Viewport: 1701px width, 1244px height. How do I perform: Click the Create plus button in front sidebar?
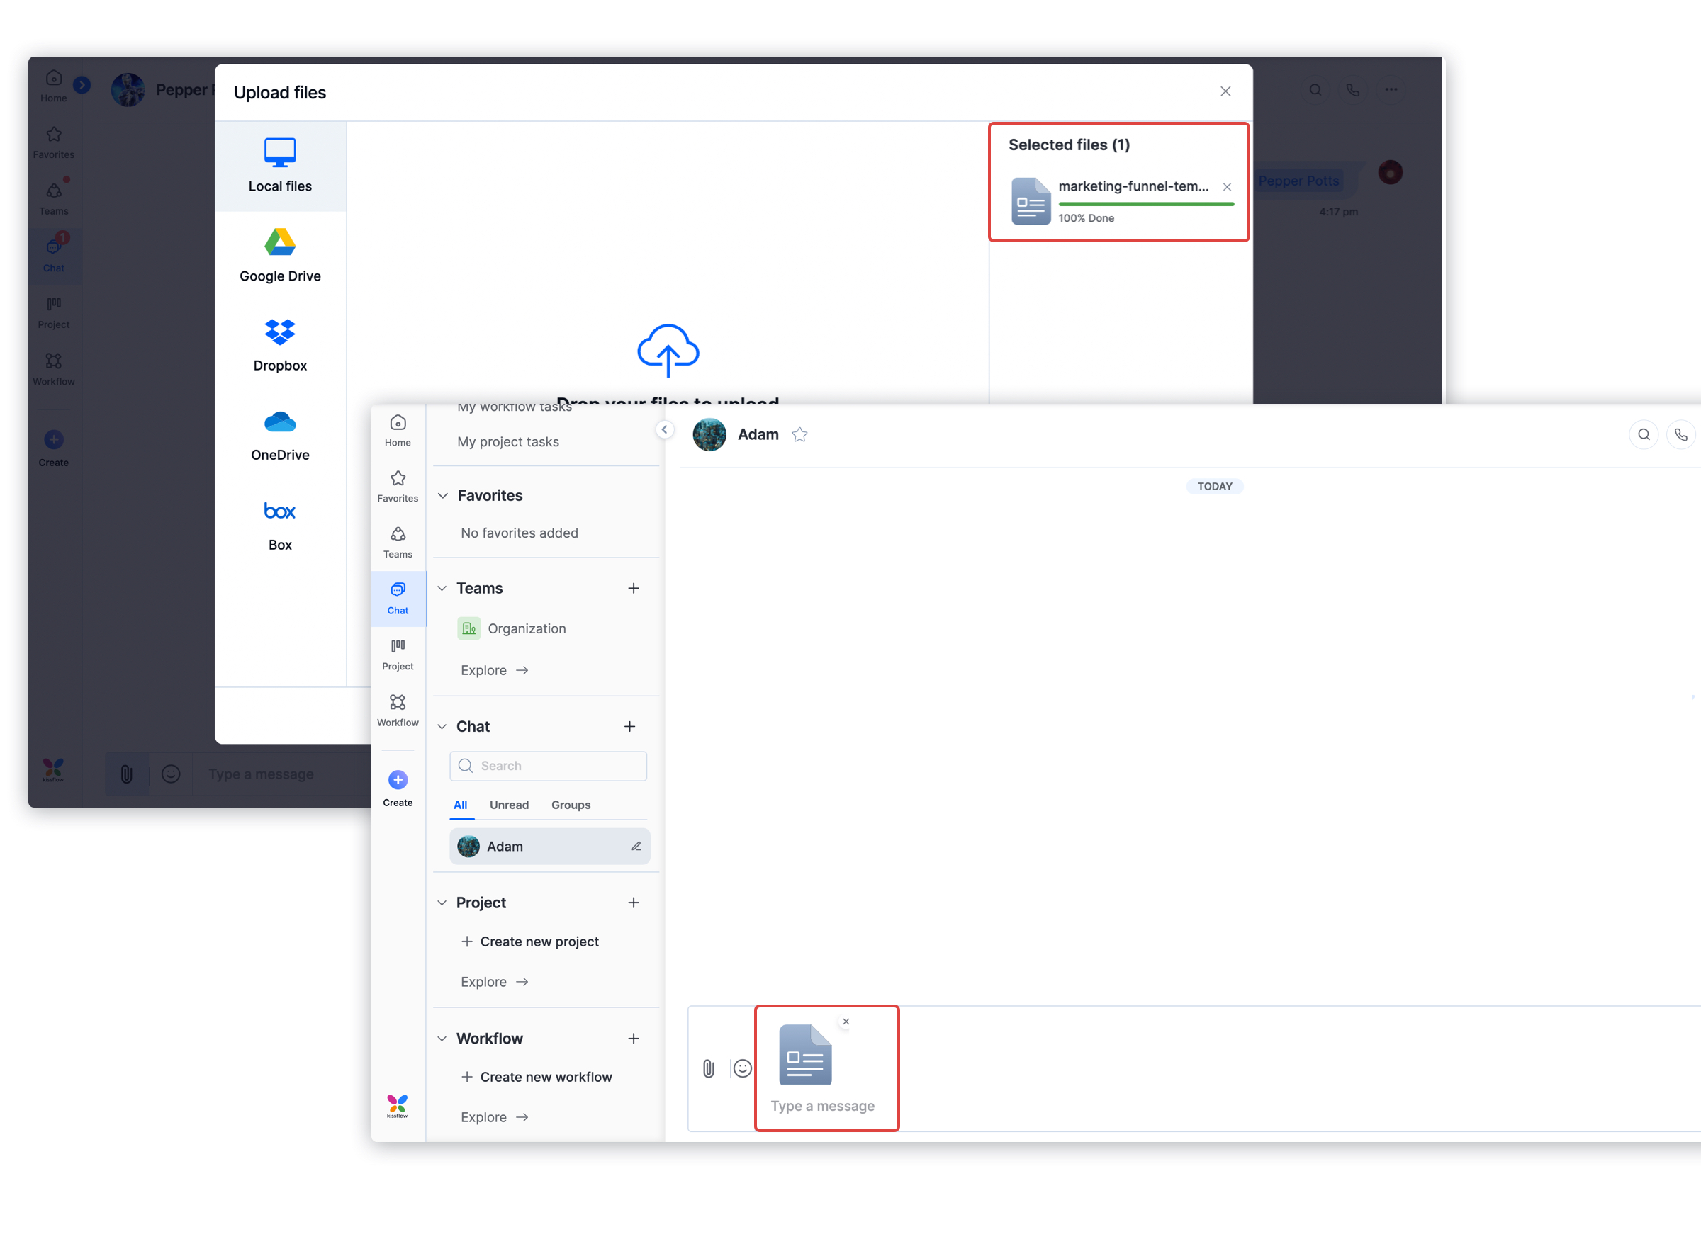click(x=398, y=779)
